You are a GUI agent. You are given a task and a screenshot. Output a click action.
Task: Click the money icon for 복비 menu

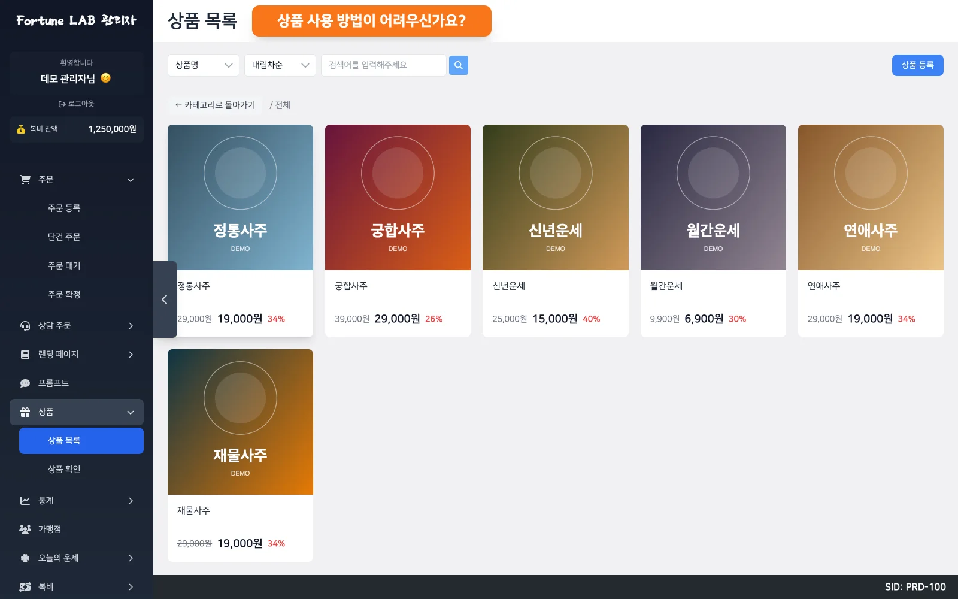pyautogui.click(x=25, y=587)
